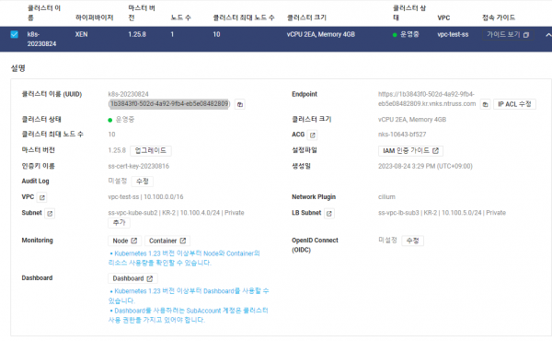Collapse the k8s-20230824 row details chevron

[x=548, y=35]
